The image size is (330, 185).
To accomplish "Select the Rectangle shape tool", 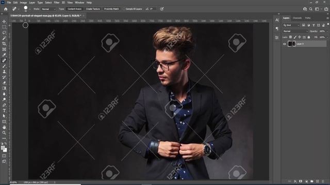I will [4, 122].
